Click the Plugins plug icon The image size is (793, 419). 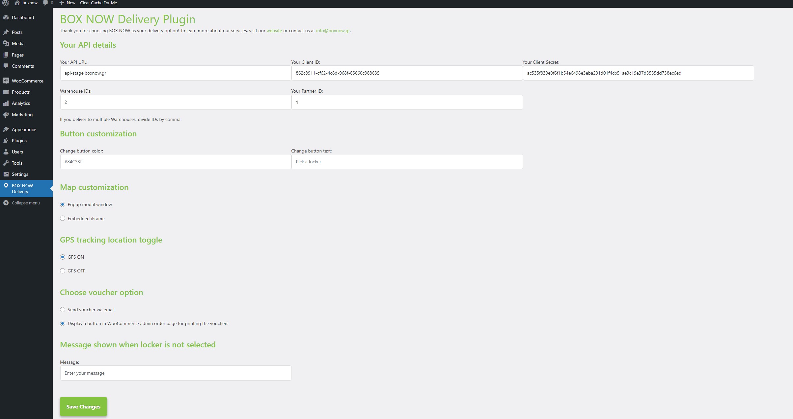tap(6, 141)
